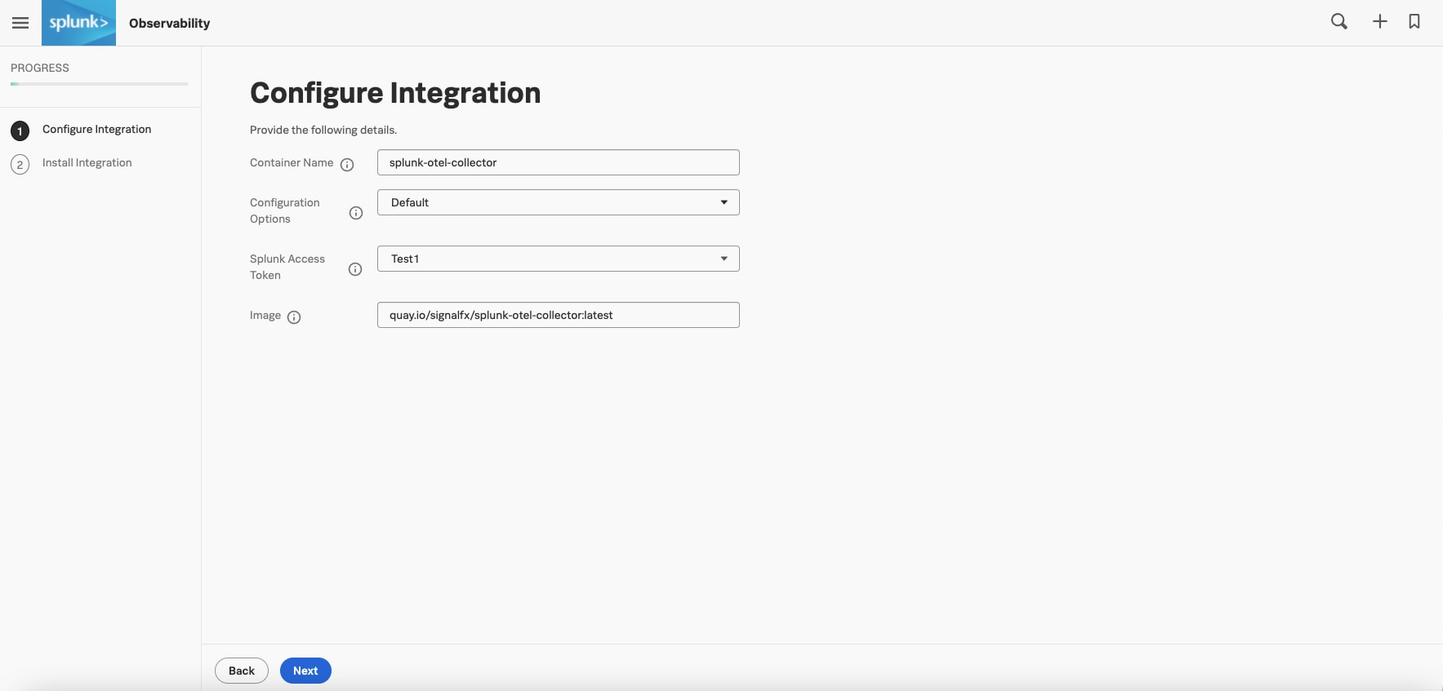Go to Configure Integration step
The width and height of the screenshot is (1443, 691).
point(96,129)
